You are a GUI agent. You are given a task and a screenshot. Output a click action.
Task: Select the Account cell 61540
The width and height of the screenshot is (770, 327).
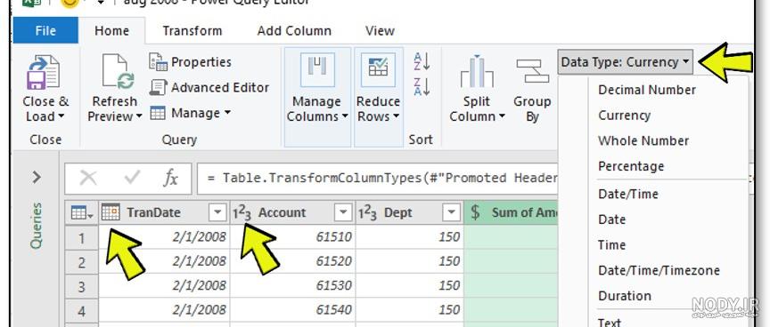point(292,310)
